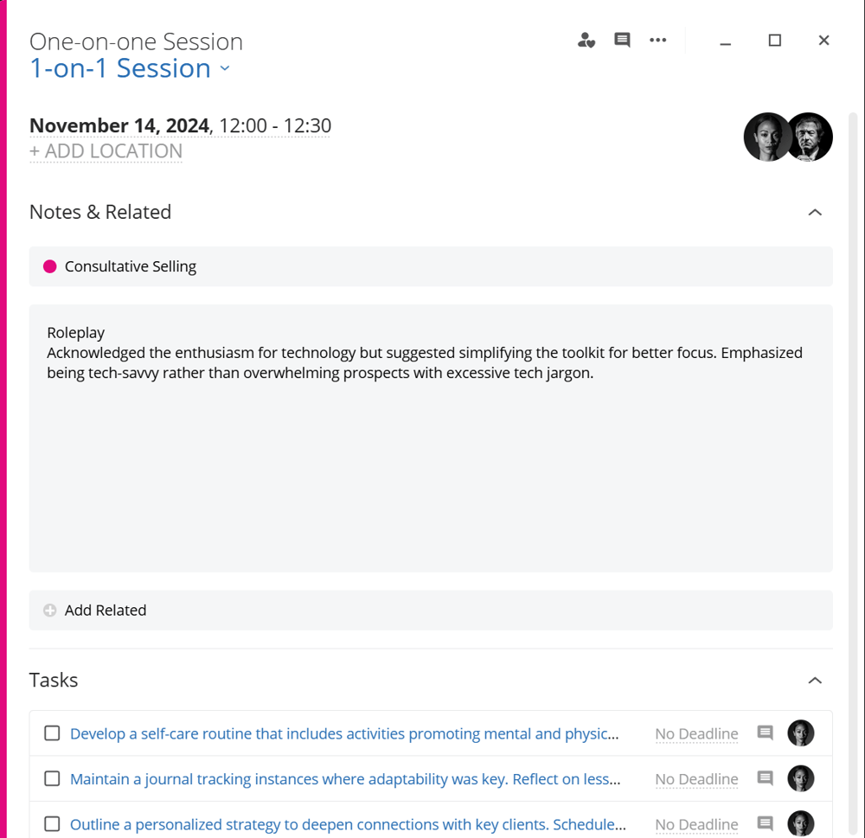Open the female participant's avatar
This screenshot has width=865, height=838.
click(x=766, y=137)
